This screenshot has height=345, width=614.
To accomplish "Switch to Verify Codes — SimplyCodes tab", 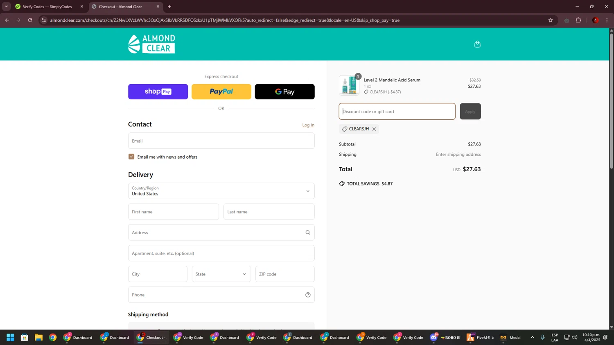I will click(47, 7).
